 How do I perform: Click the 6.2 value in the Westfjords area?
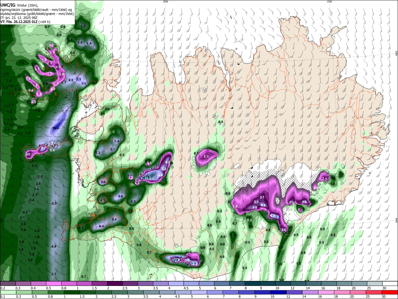coord(71,80)
